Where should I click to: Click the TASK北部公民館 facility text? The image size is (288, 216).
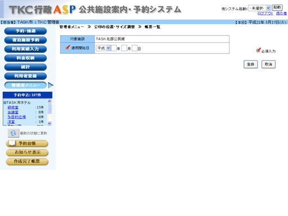pos(110,39)
